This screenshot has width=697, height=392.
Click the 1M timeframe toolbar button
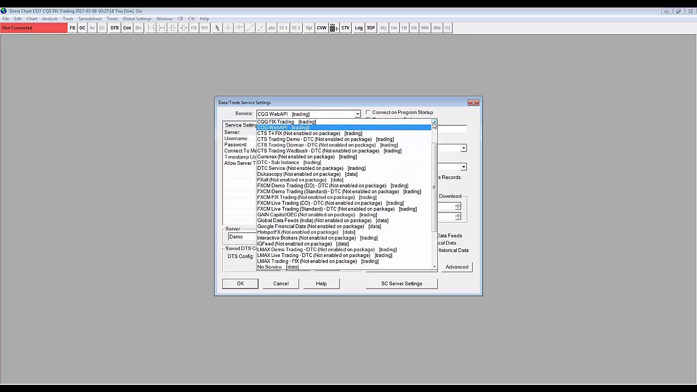pyautogui.click(x=404, y=28)
